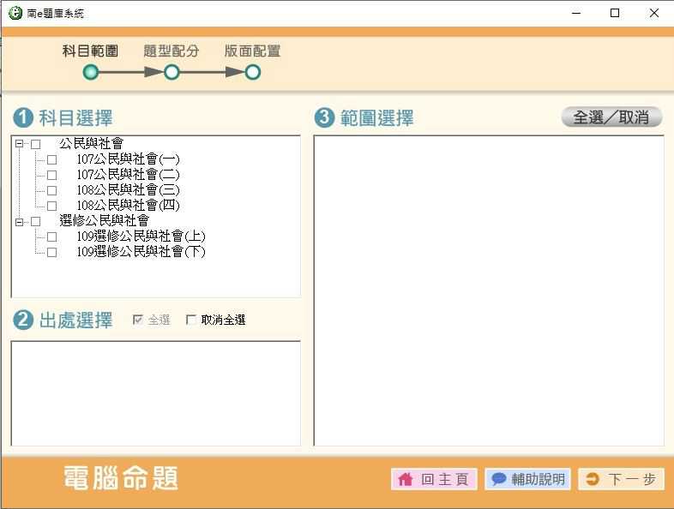Click the 版面配置 step circle
674x509 pixels.
(x=253, y=72)
